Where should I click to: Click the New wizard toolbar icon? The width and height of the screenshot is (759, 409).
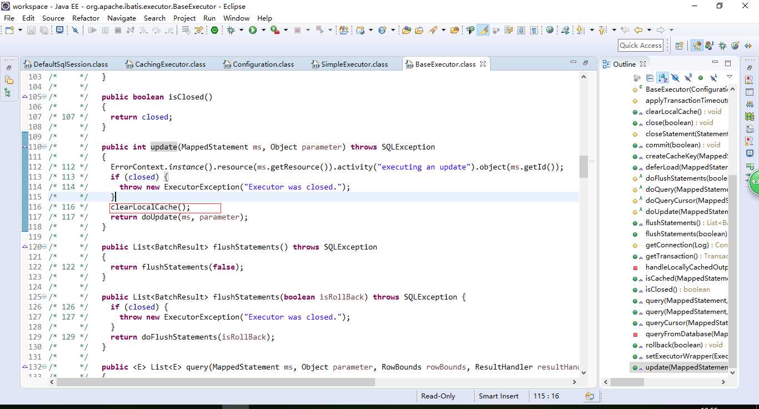coord(9,30)
